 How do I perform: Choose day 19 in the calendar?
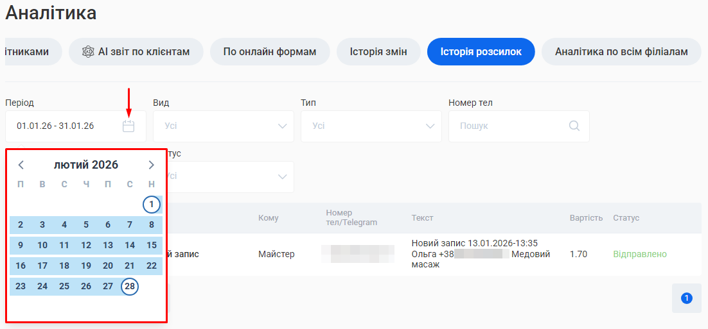[86, 266]
